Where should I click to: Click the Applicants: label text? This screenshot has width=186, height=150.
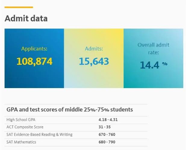34,49
